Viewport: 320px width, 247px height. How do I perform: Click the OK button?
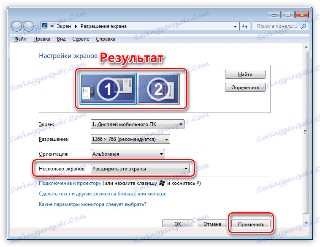(178, 224)
